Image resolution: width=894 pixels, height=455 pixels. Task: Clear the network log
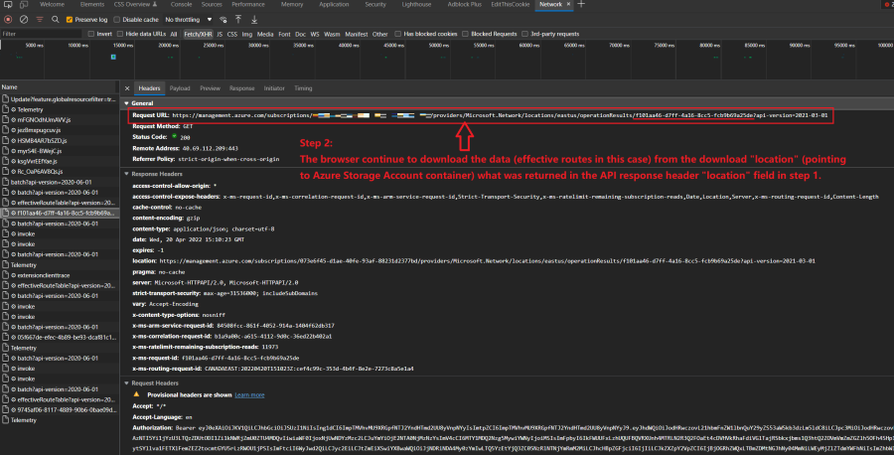(21, 19)
